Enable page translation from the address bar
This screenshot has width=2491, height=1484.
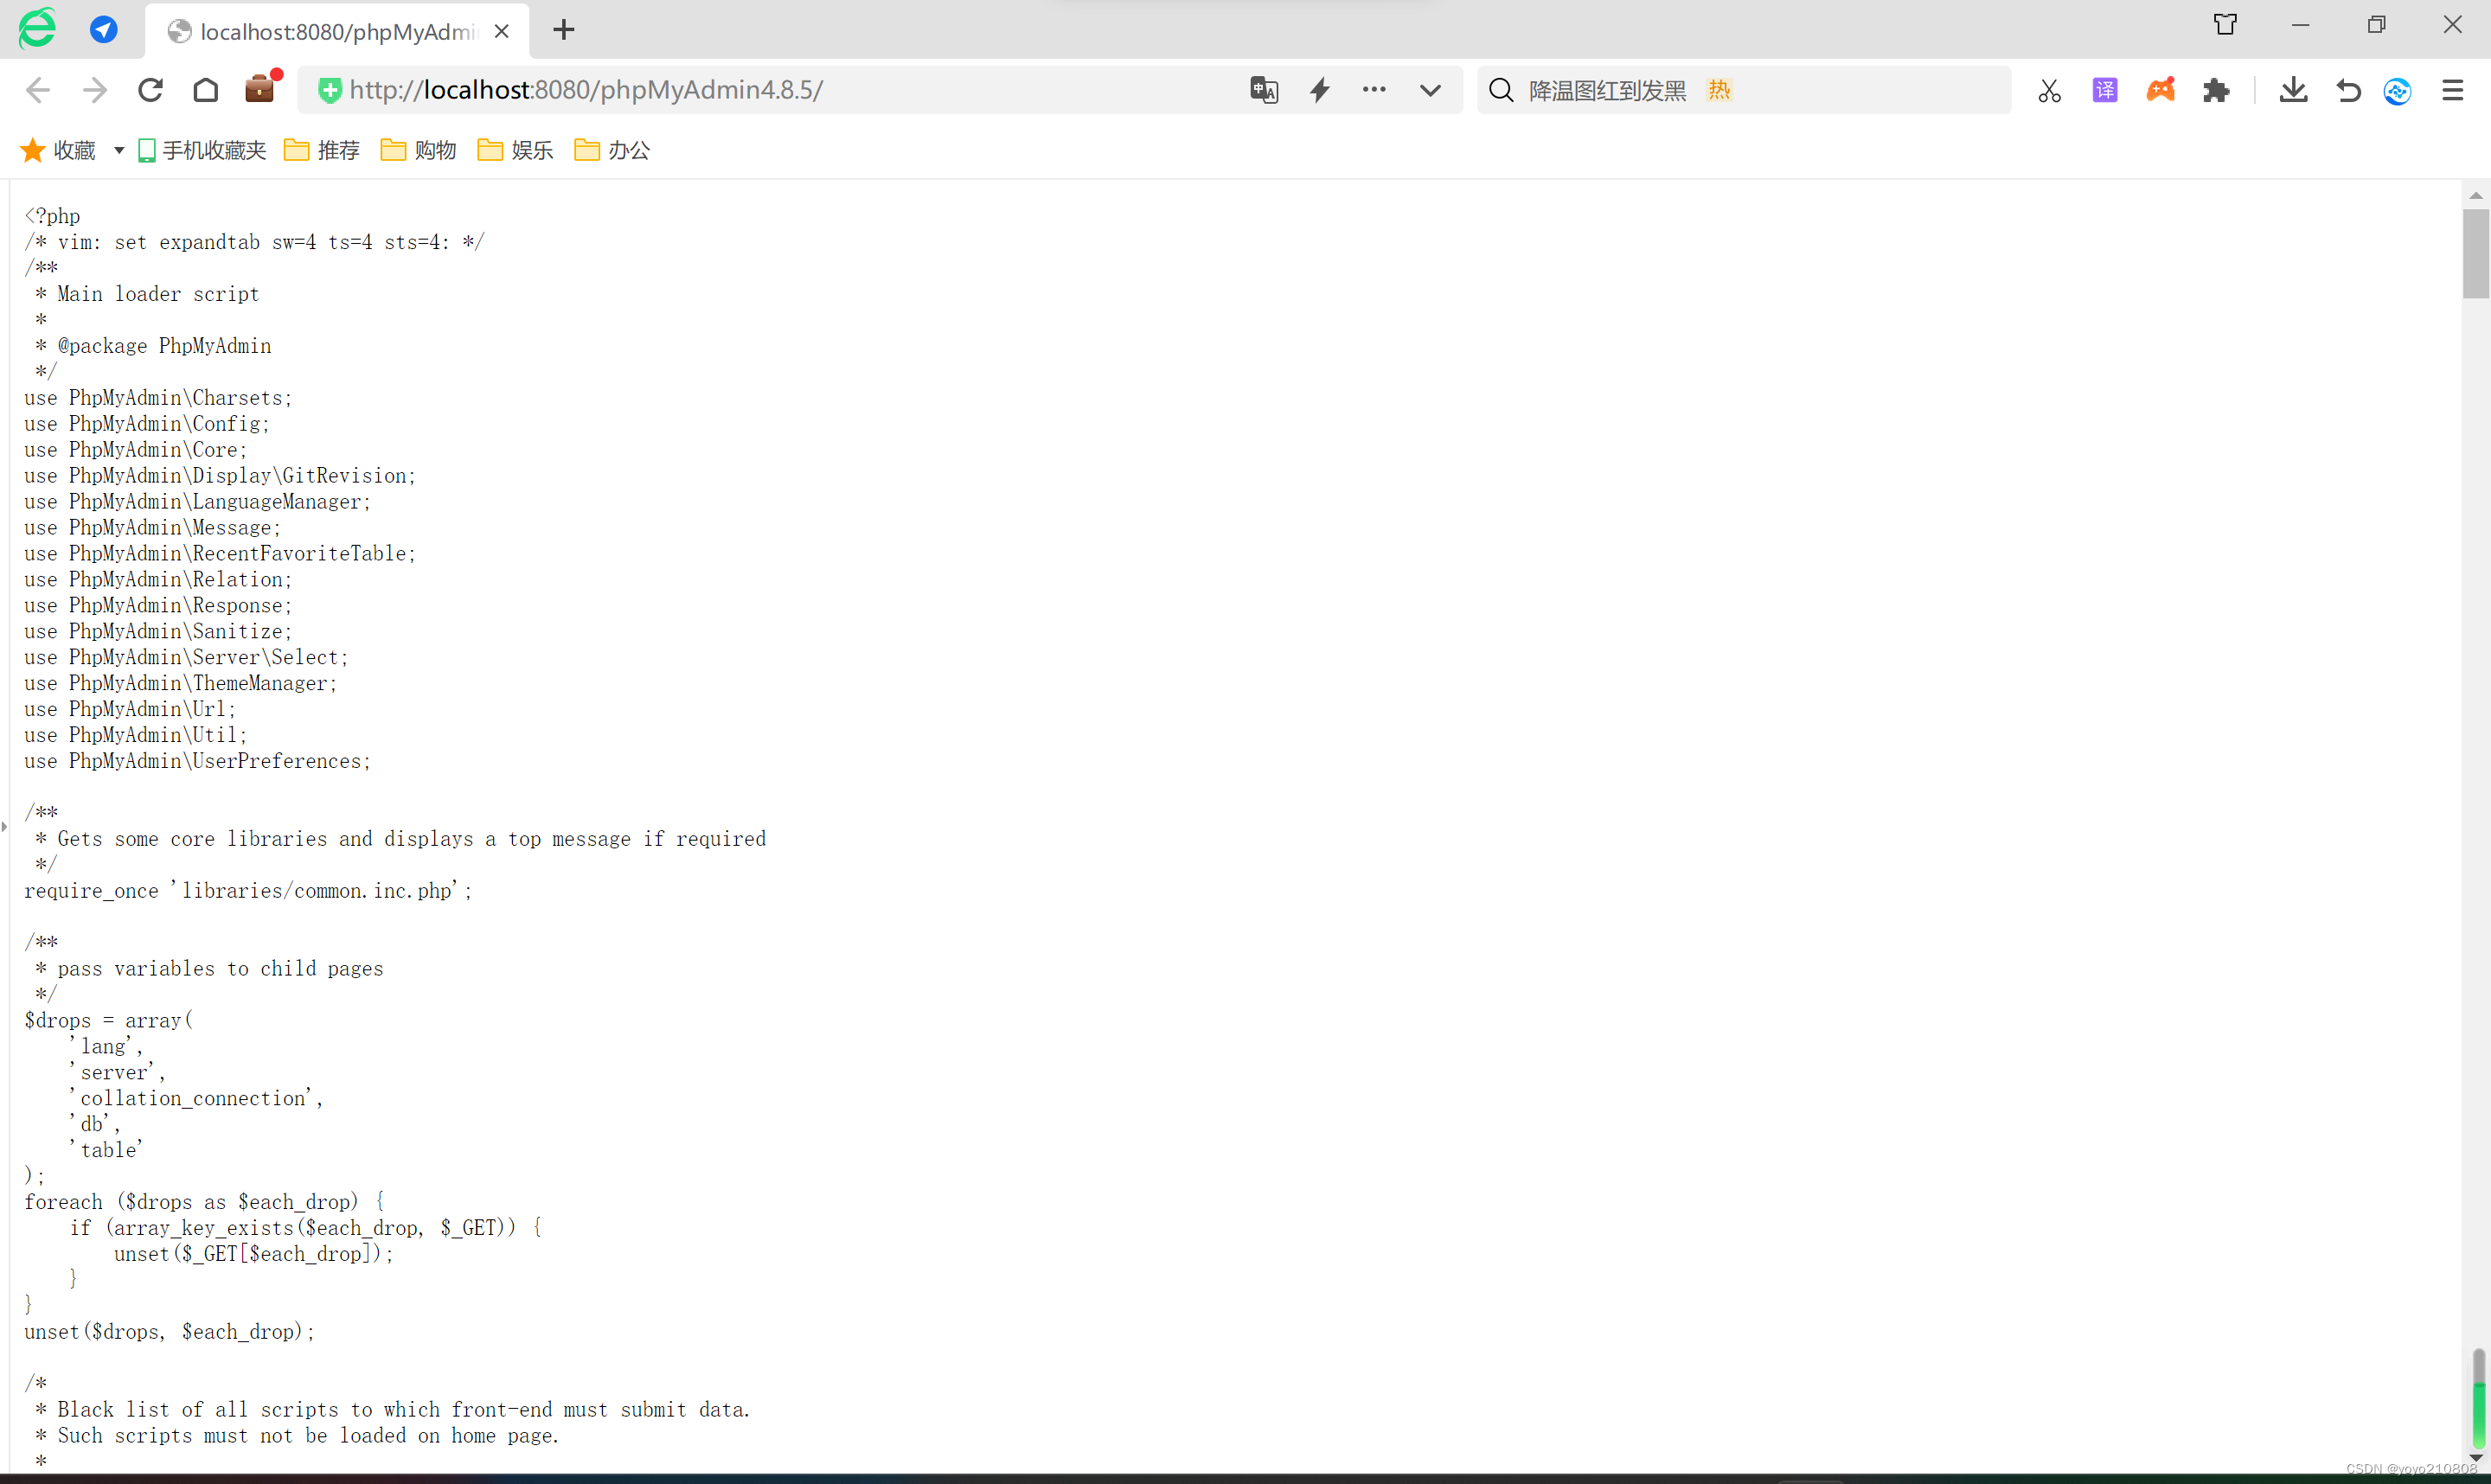(1263, 90)
